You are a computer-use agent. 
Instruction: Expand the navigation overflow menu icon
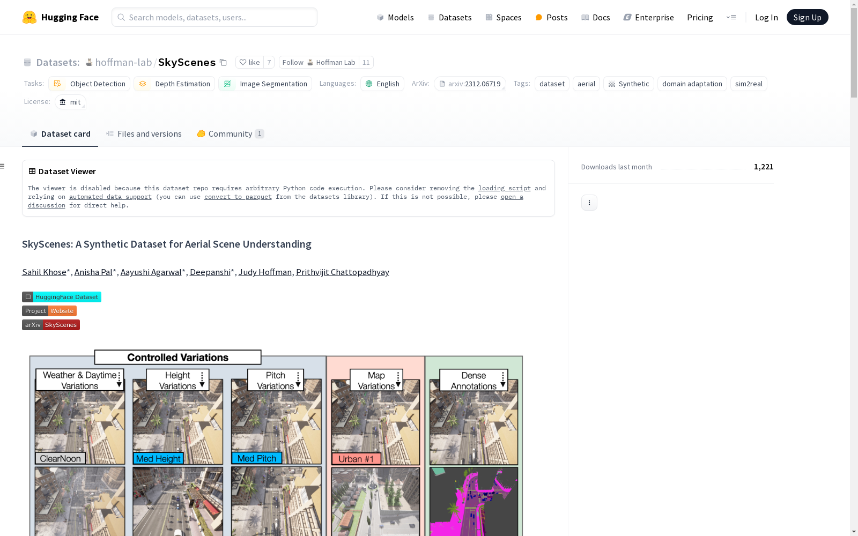(731, 17)
